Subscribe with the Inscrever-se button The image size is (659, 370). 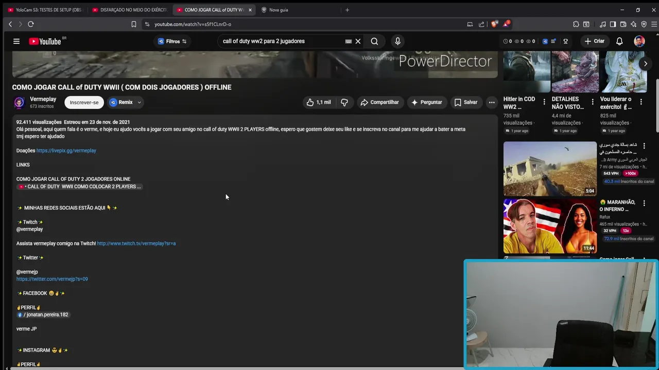coord(84,102)
